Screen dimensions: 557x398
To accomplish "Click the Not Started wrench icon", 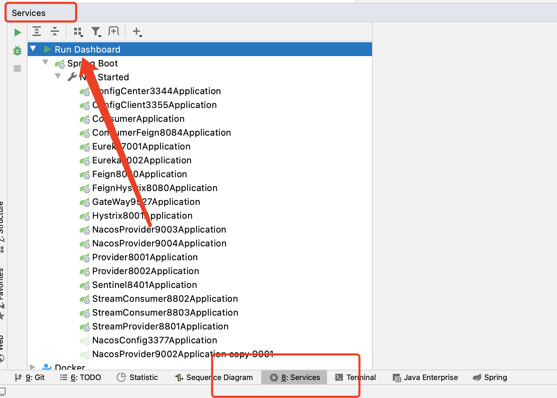I will [x=72, y=77].
